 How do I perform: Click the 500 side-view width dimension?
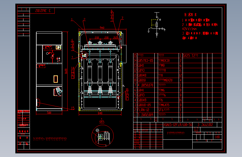click(49, 113)
